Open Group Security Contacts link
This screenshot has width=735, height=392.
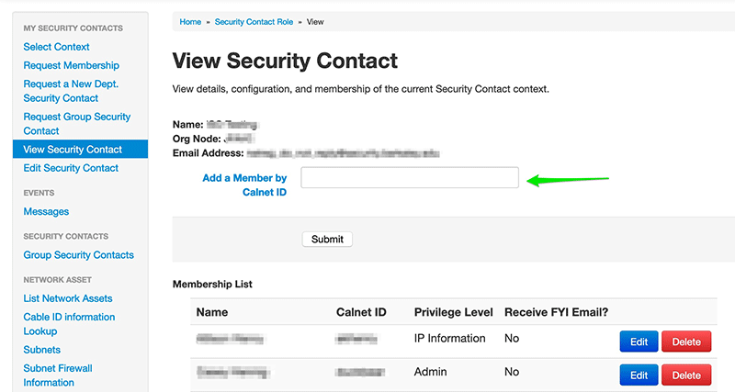click(x=79, y=255)
